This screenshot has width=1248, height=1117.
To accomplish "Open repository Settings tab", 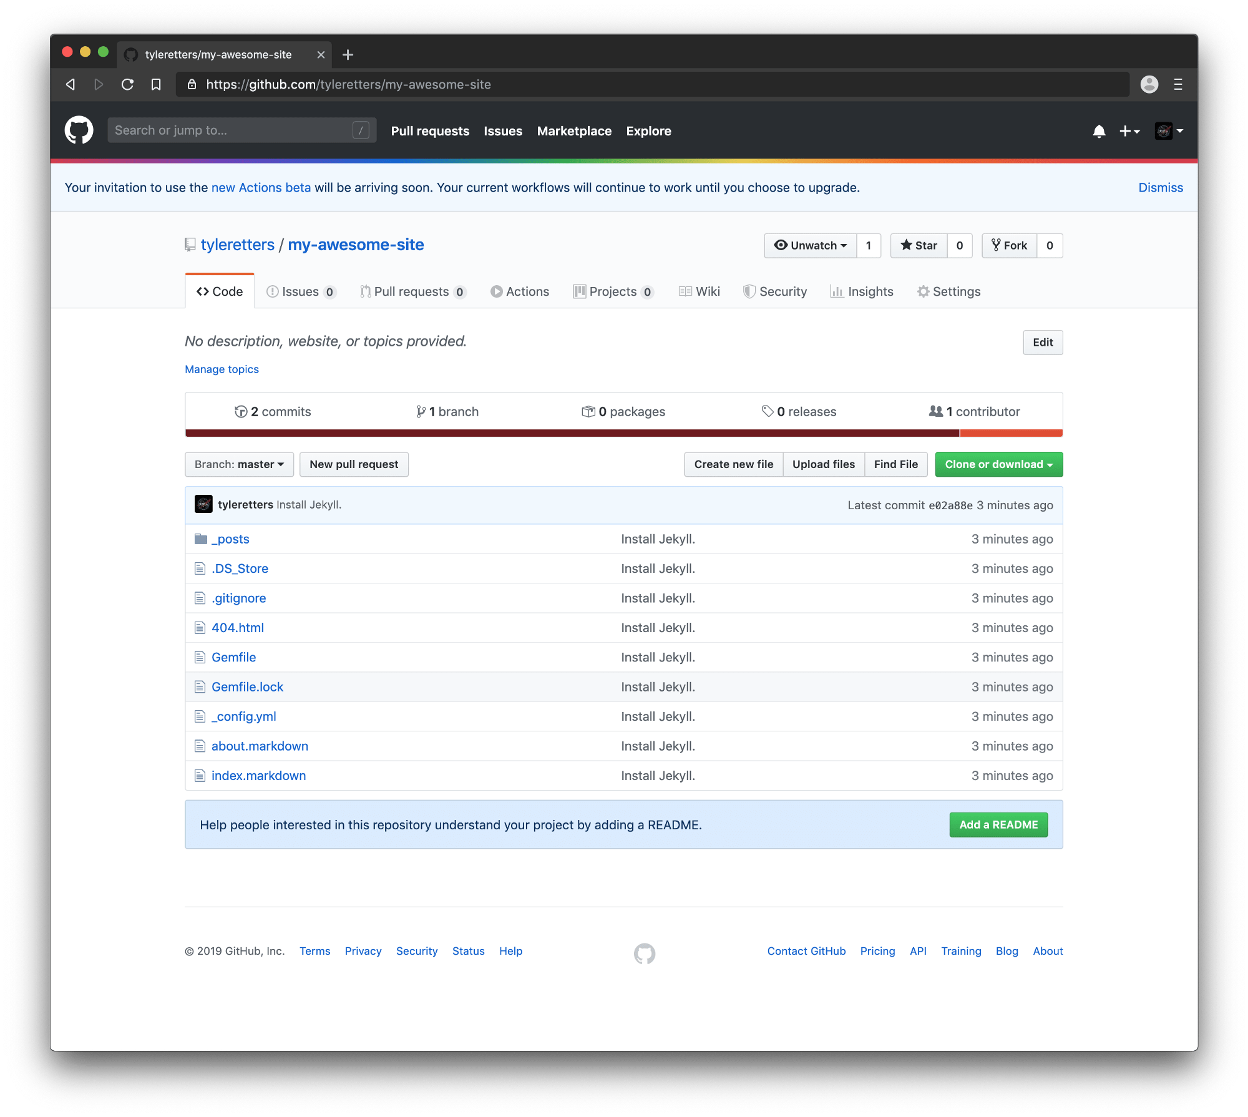I will coord(949,291).
